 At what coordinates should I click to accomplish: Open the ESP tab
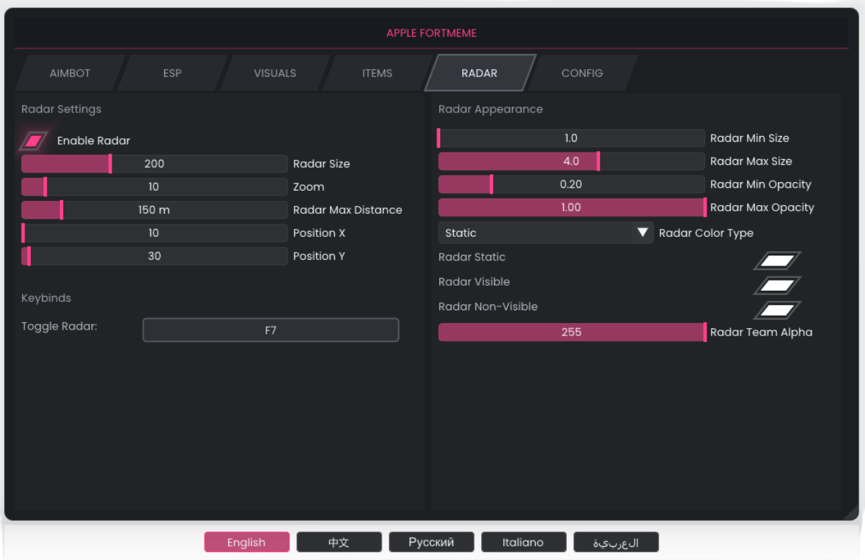[x=172, y=73]
